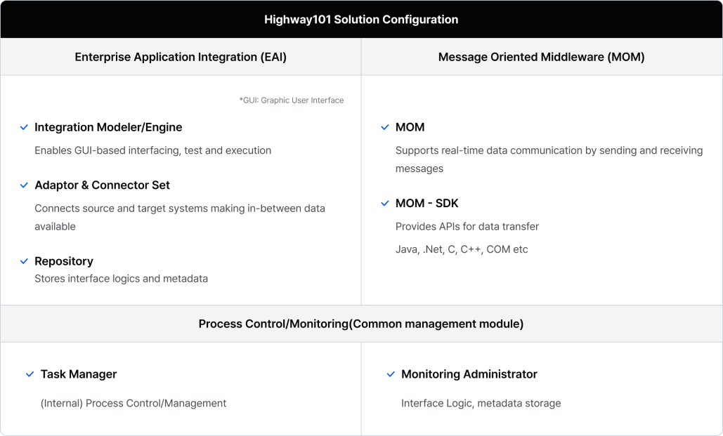Click checkmark next to MOM - SDK
723x436 pixels.
(x=385, y=203)
